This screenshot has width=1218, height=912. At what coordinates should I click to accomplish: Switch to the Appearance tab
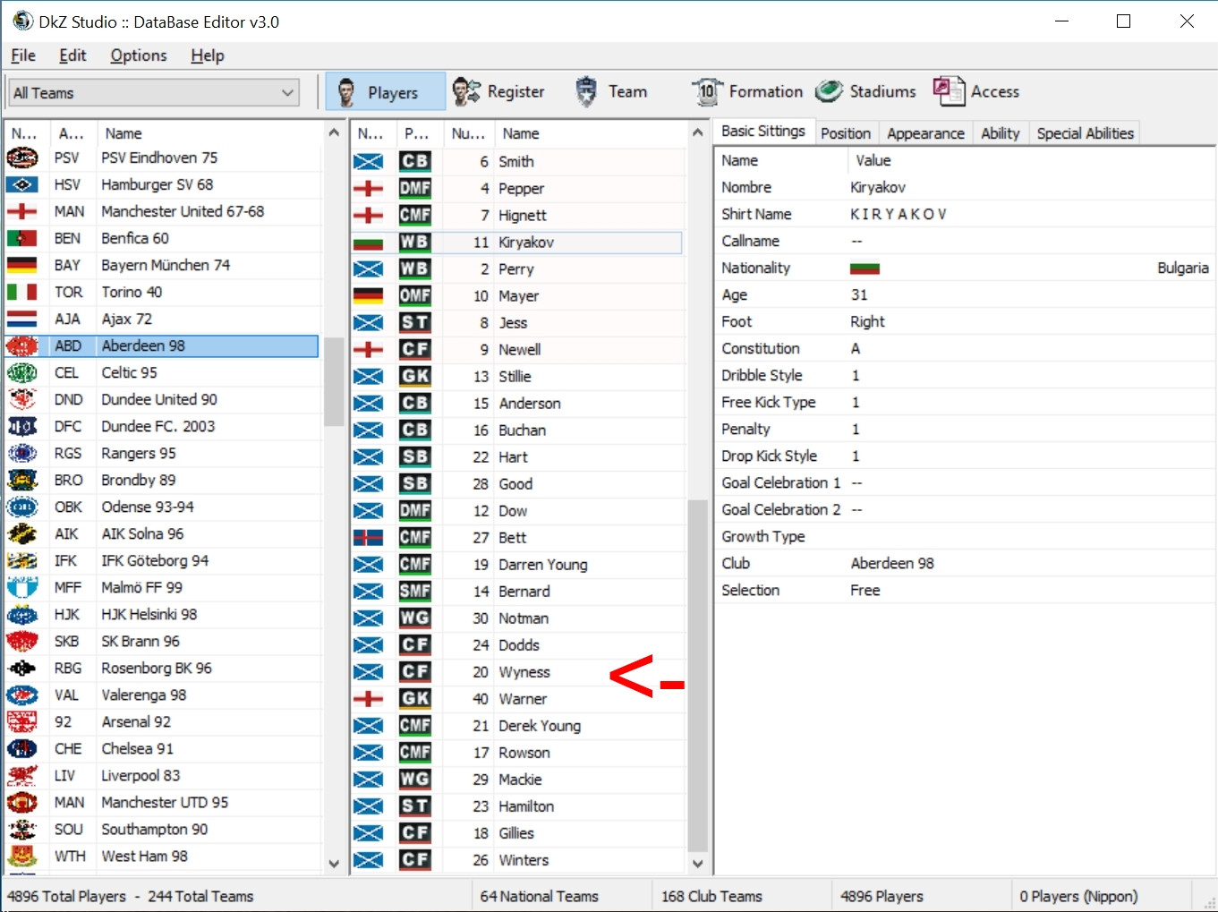pos(925,133)
